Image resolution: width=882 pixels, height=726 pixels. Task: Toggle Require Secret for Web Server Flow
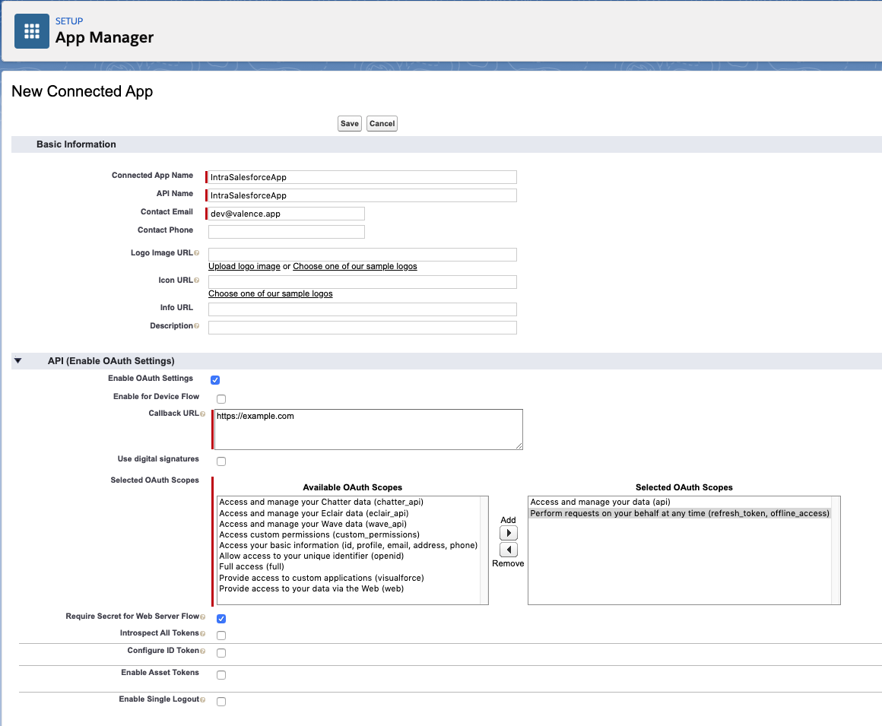click(x=221, y=619)
